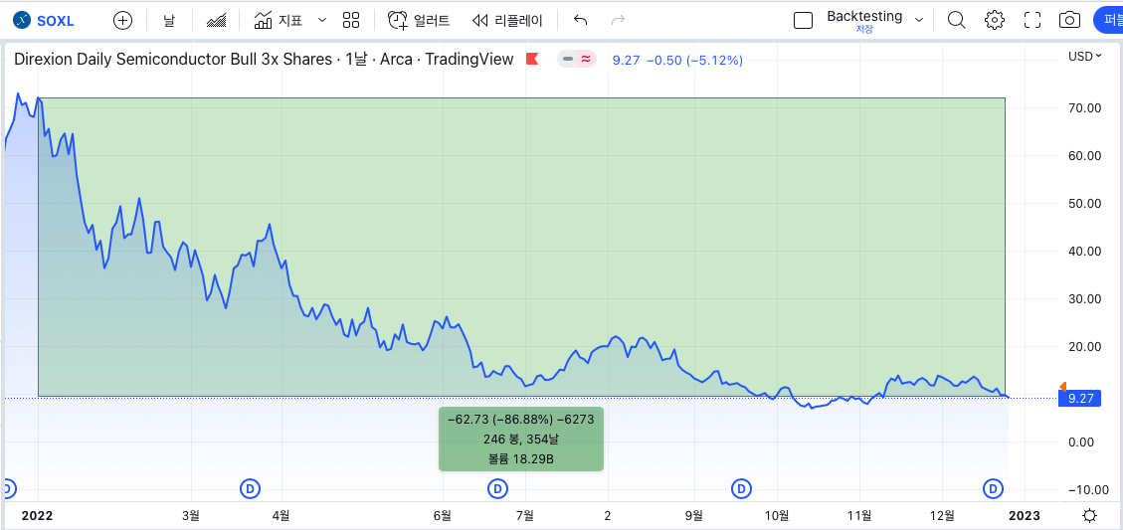Open the chart style (area) selector

[216, 20]
